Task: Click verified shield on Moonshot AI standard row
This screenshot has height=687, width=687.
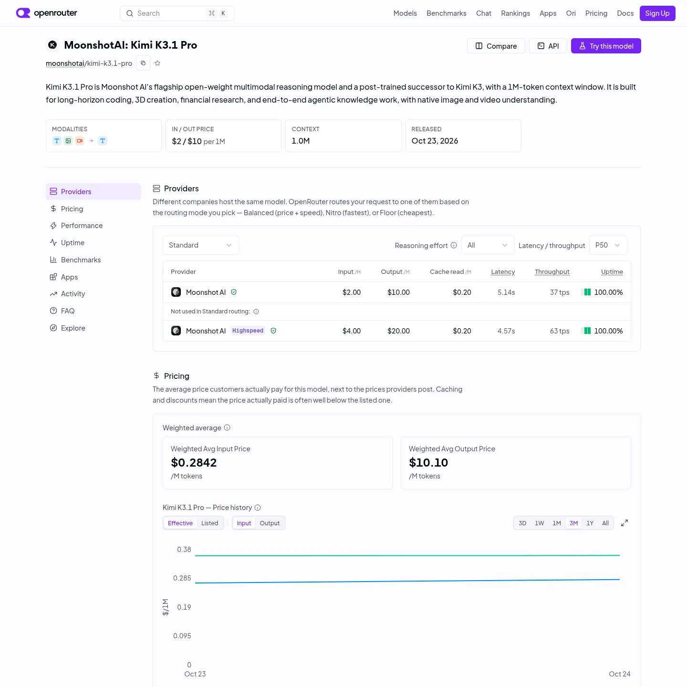Action: [x=234, y=292]
